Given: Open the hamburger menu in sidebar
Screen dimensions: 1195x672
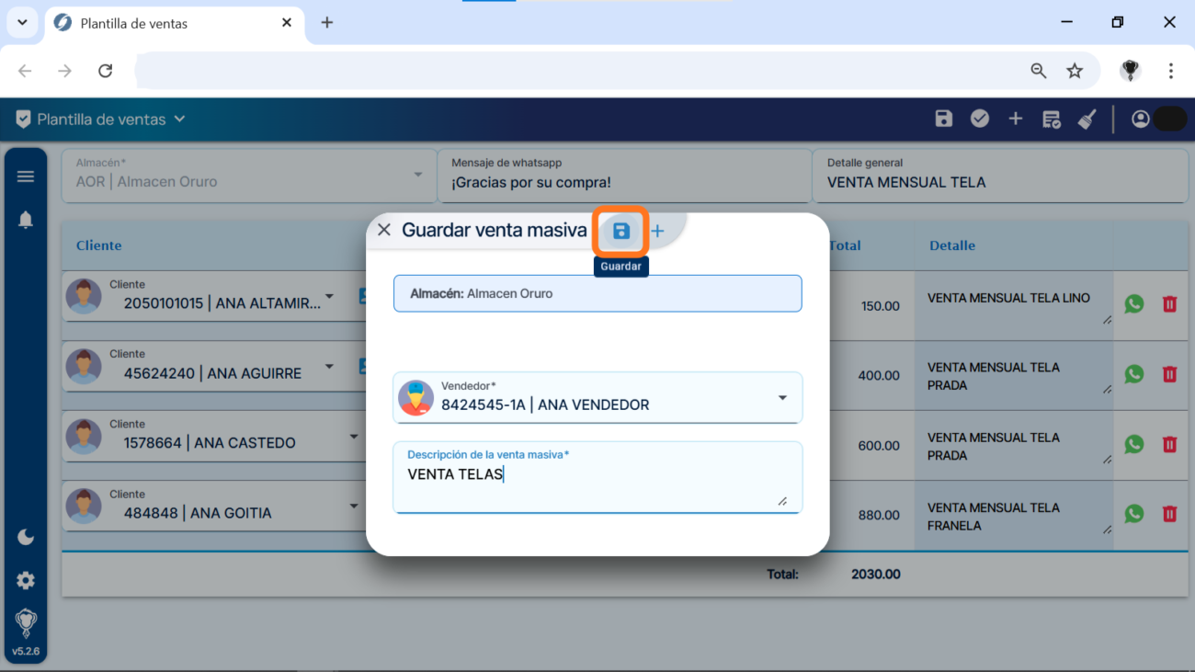Looking at the screenshot, I should coord(26,177).
